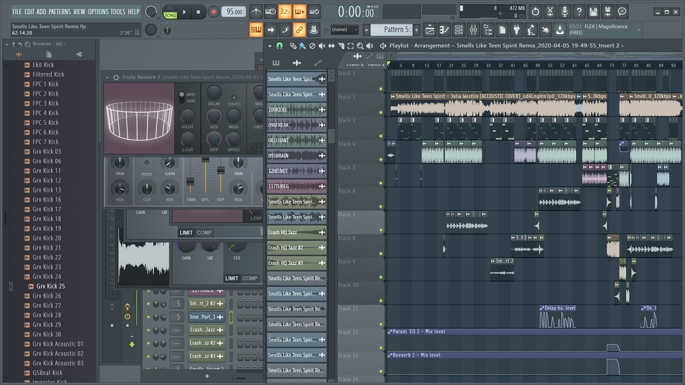
Task: Select Grv Kick 25 in the browser
Action: [x=50, y=286]
